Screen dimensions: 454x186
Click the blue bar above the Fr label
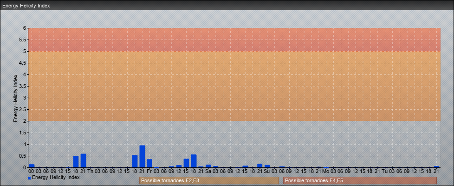149,163
